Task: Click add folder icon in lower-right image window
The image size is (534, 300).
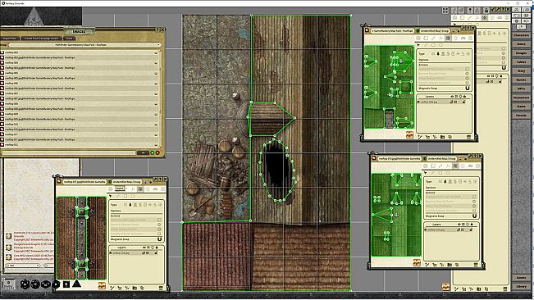Action: [450, 265]
